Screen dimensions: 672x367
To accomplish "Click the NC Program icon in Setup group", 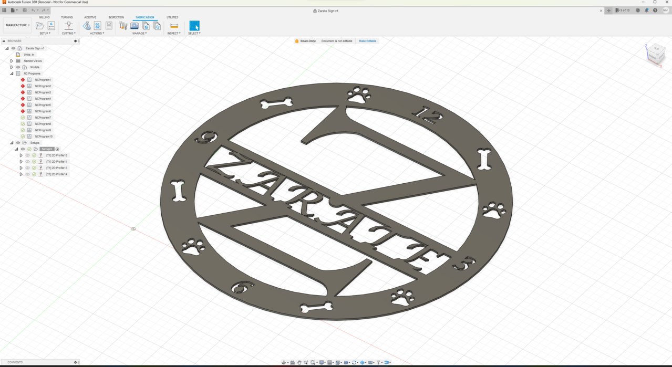I will [51, 26].
